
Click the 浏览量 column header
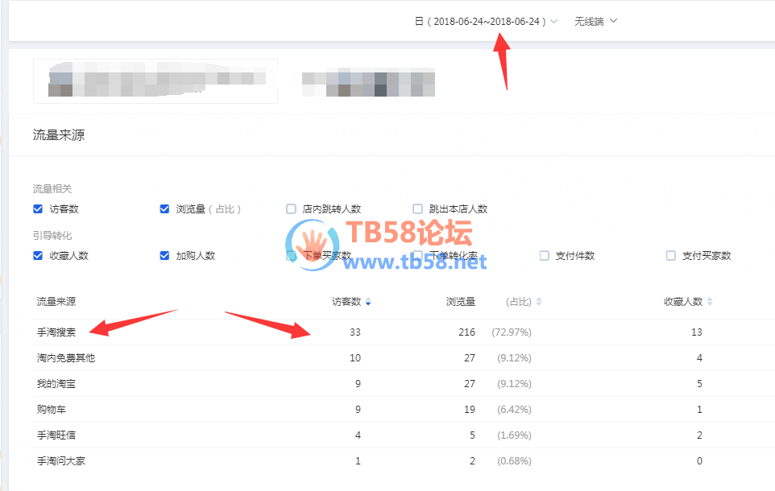point(461,302)
